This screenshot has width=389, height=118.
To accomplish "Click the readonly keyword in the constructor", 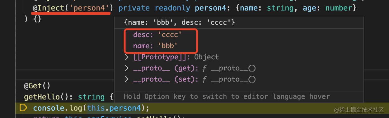I will pos(172,8).
